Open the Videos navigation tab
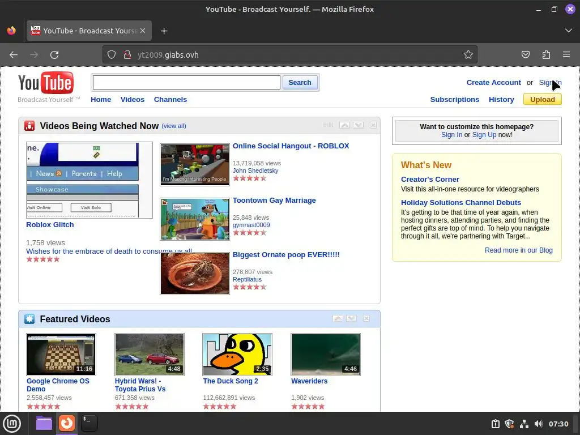 [133, 100]
